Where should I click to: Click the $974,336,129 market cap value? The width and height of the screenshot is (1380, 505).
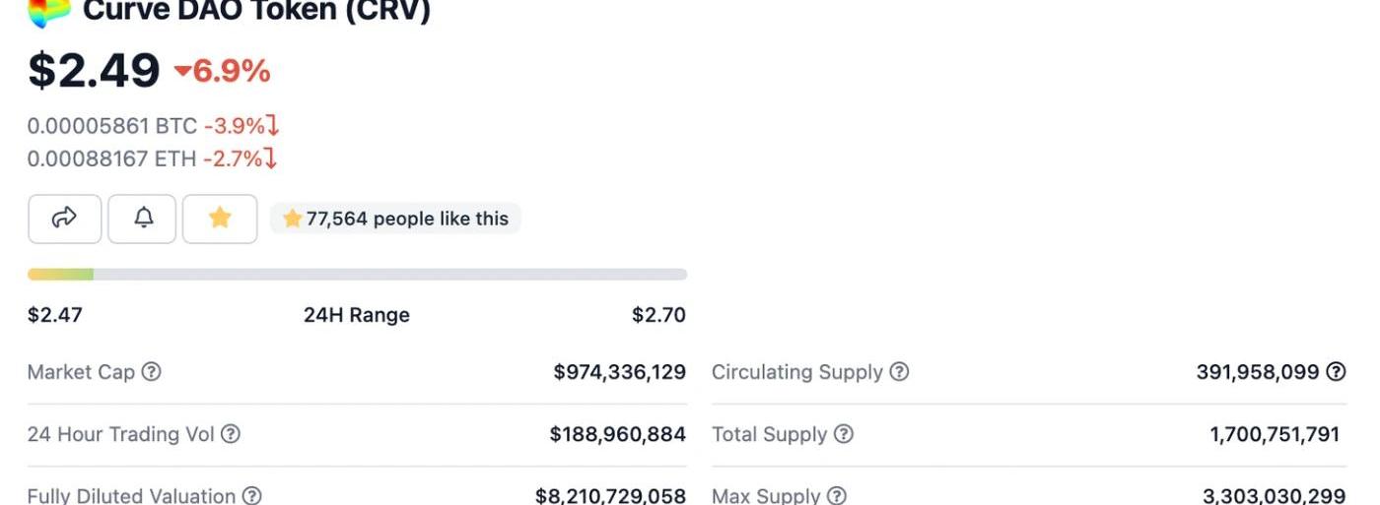[619, 372]
